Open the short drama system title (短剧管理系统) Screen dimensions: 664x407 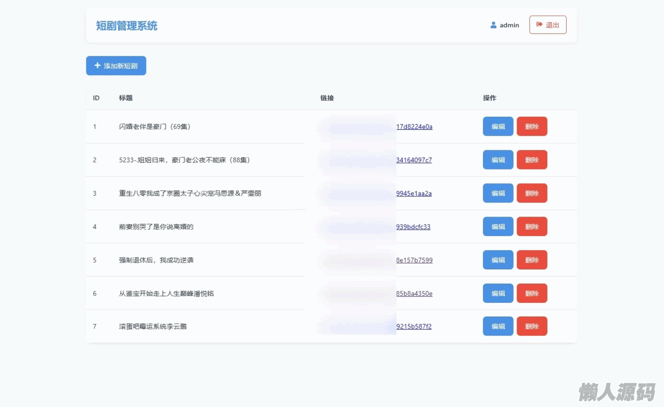pyautogui.click(x=126, y=26)
